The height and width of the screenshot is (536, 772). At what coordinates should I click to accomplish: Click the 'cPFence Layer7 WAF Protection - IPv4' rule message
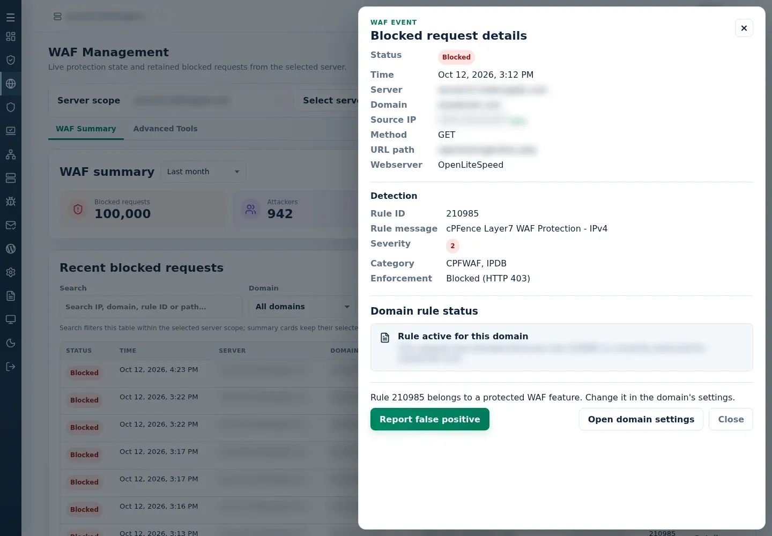(x=526, y=228)
